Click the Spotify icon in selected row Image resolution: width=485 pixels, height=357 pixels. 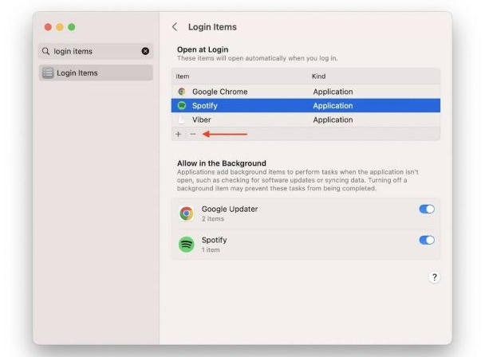click(182, 105)
